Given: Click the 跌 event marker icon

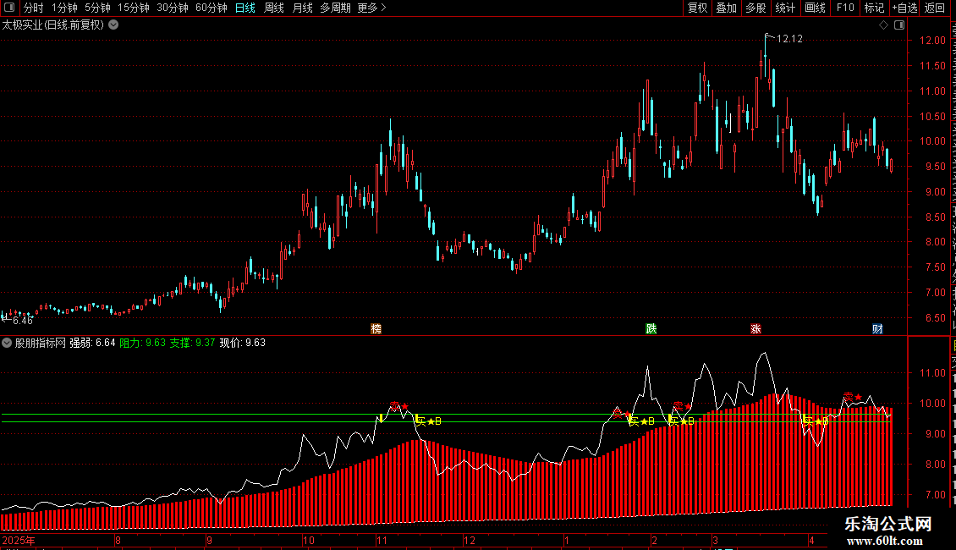Looking at the screenshot, I should [651, 328].
